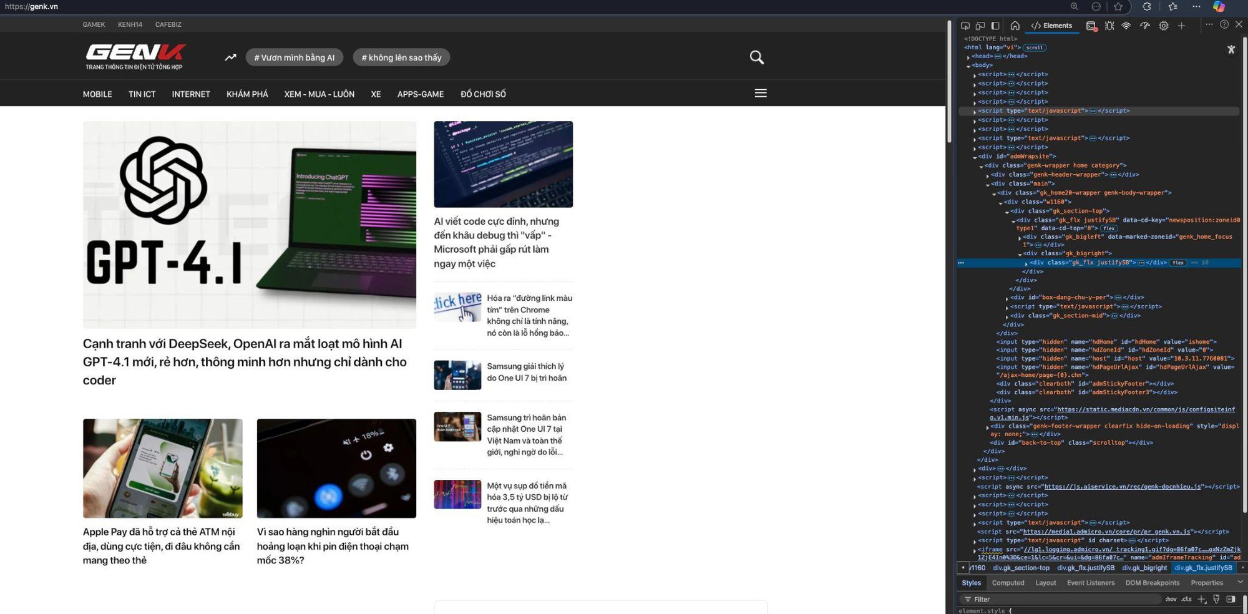The image size is (1248, 614).
Task: Open browser extensions puzzle icon
Action: (1147, 6)
